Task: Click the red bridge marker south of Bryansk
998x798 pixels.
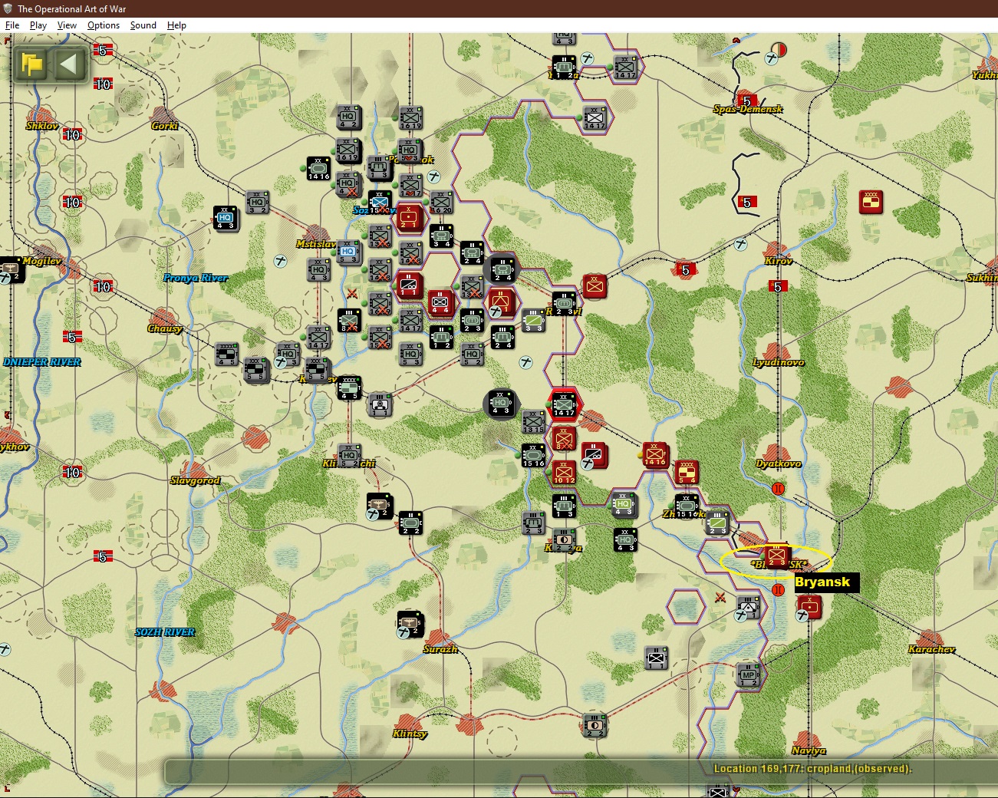Action: click(778, 590)
